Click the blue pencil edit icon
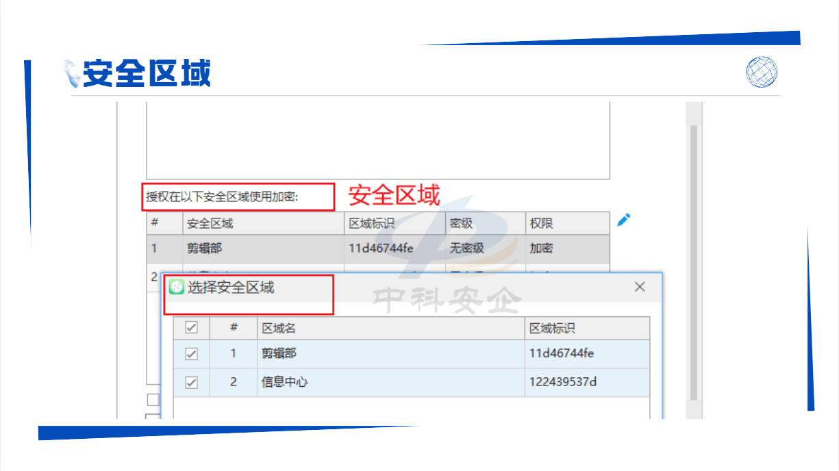The height and width of the screenshot is (471, 839). 623,220
